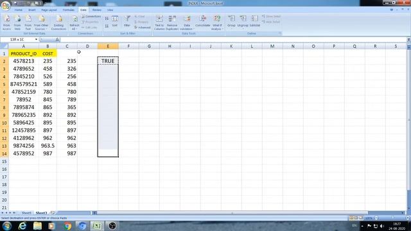Switch to Sheet1 worksheet tab
Screen dimensions: 411x231
26,213
